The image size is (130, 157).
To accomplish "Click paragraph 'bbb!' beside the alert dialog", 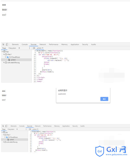I will click(4, 95).
